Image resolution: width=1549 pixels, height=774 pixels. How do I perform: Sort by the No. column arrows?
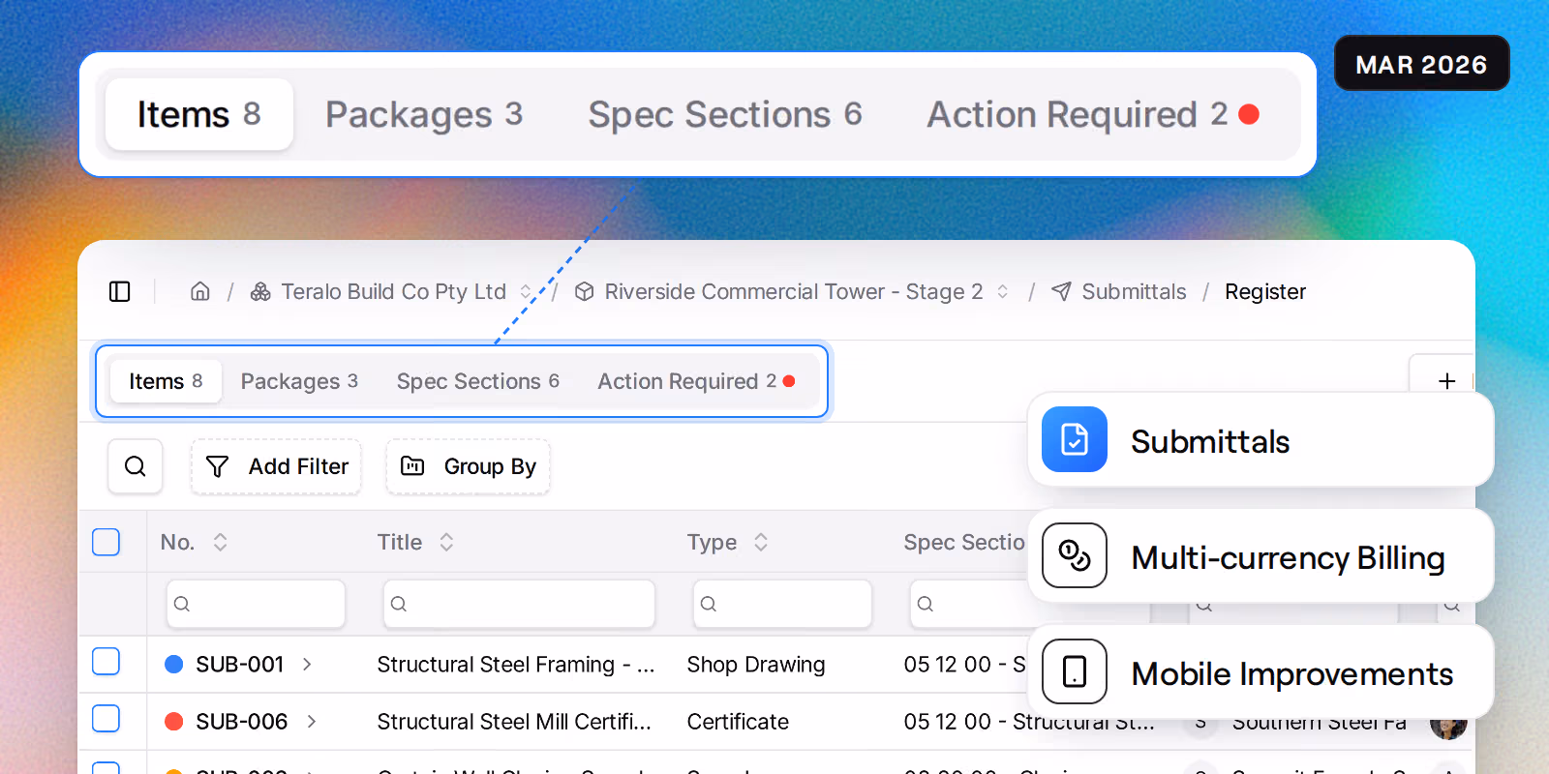pyautogui.click(x=221, y=542)
